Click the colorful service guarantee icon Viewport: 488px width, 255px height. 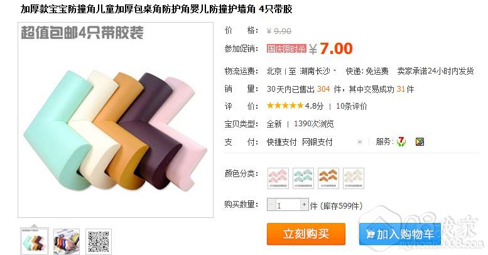tap(420, 142)
